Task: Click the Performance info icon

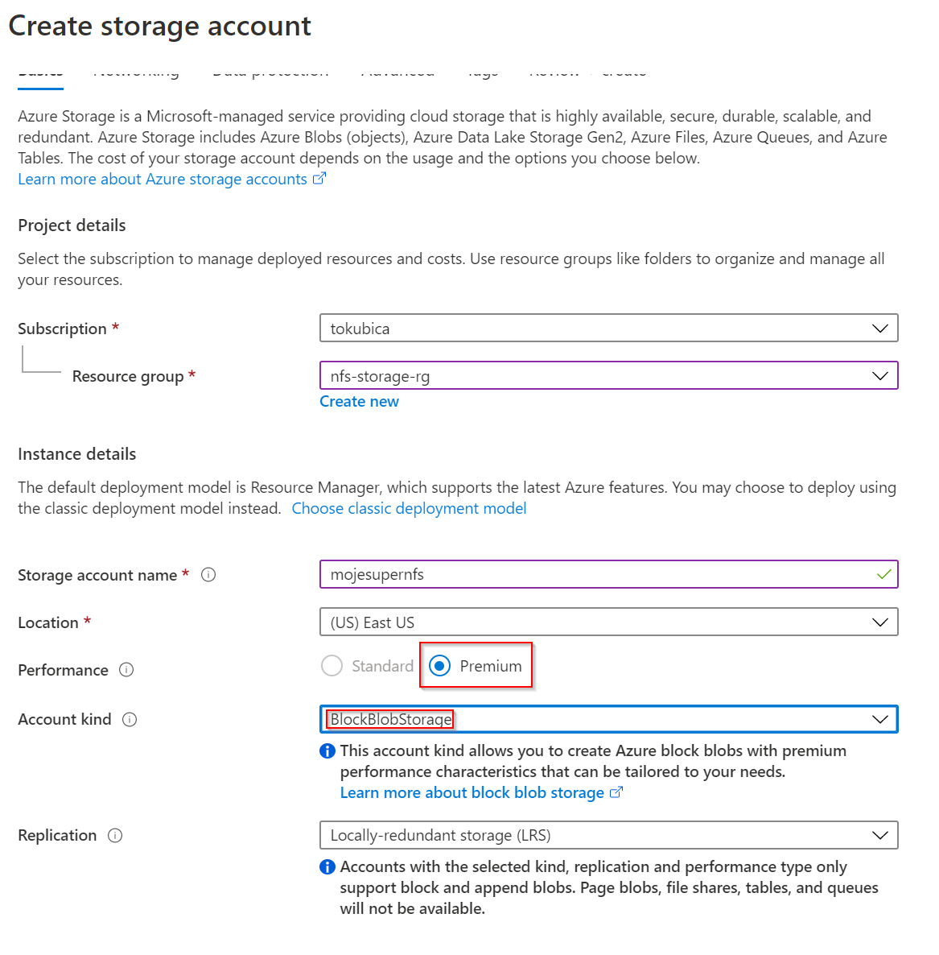Action: [126, 670]
